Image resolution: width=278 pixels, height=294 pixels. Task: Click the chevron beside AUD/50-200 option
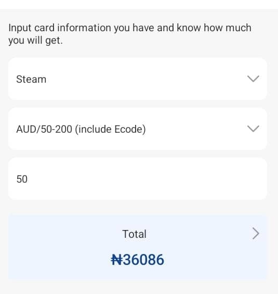(x=253, y=129)
